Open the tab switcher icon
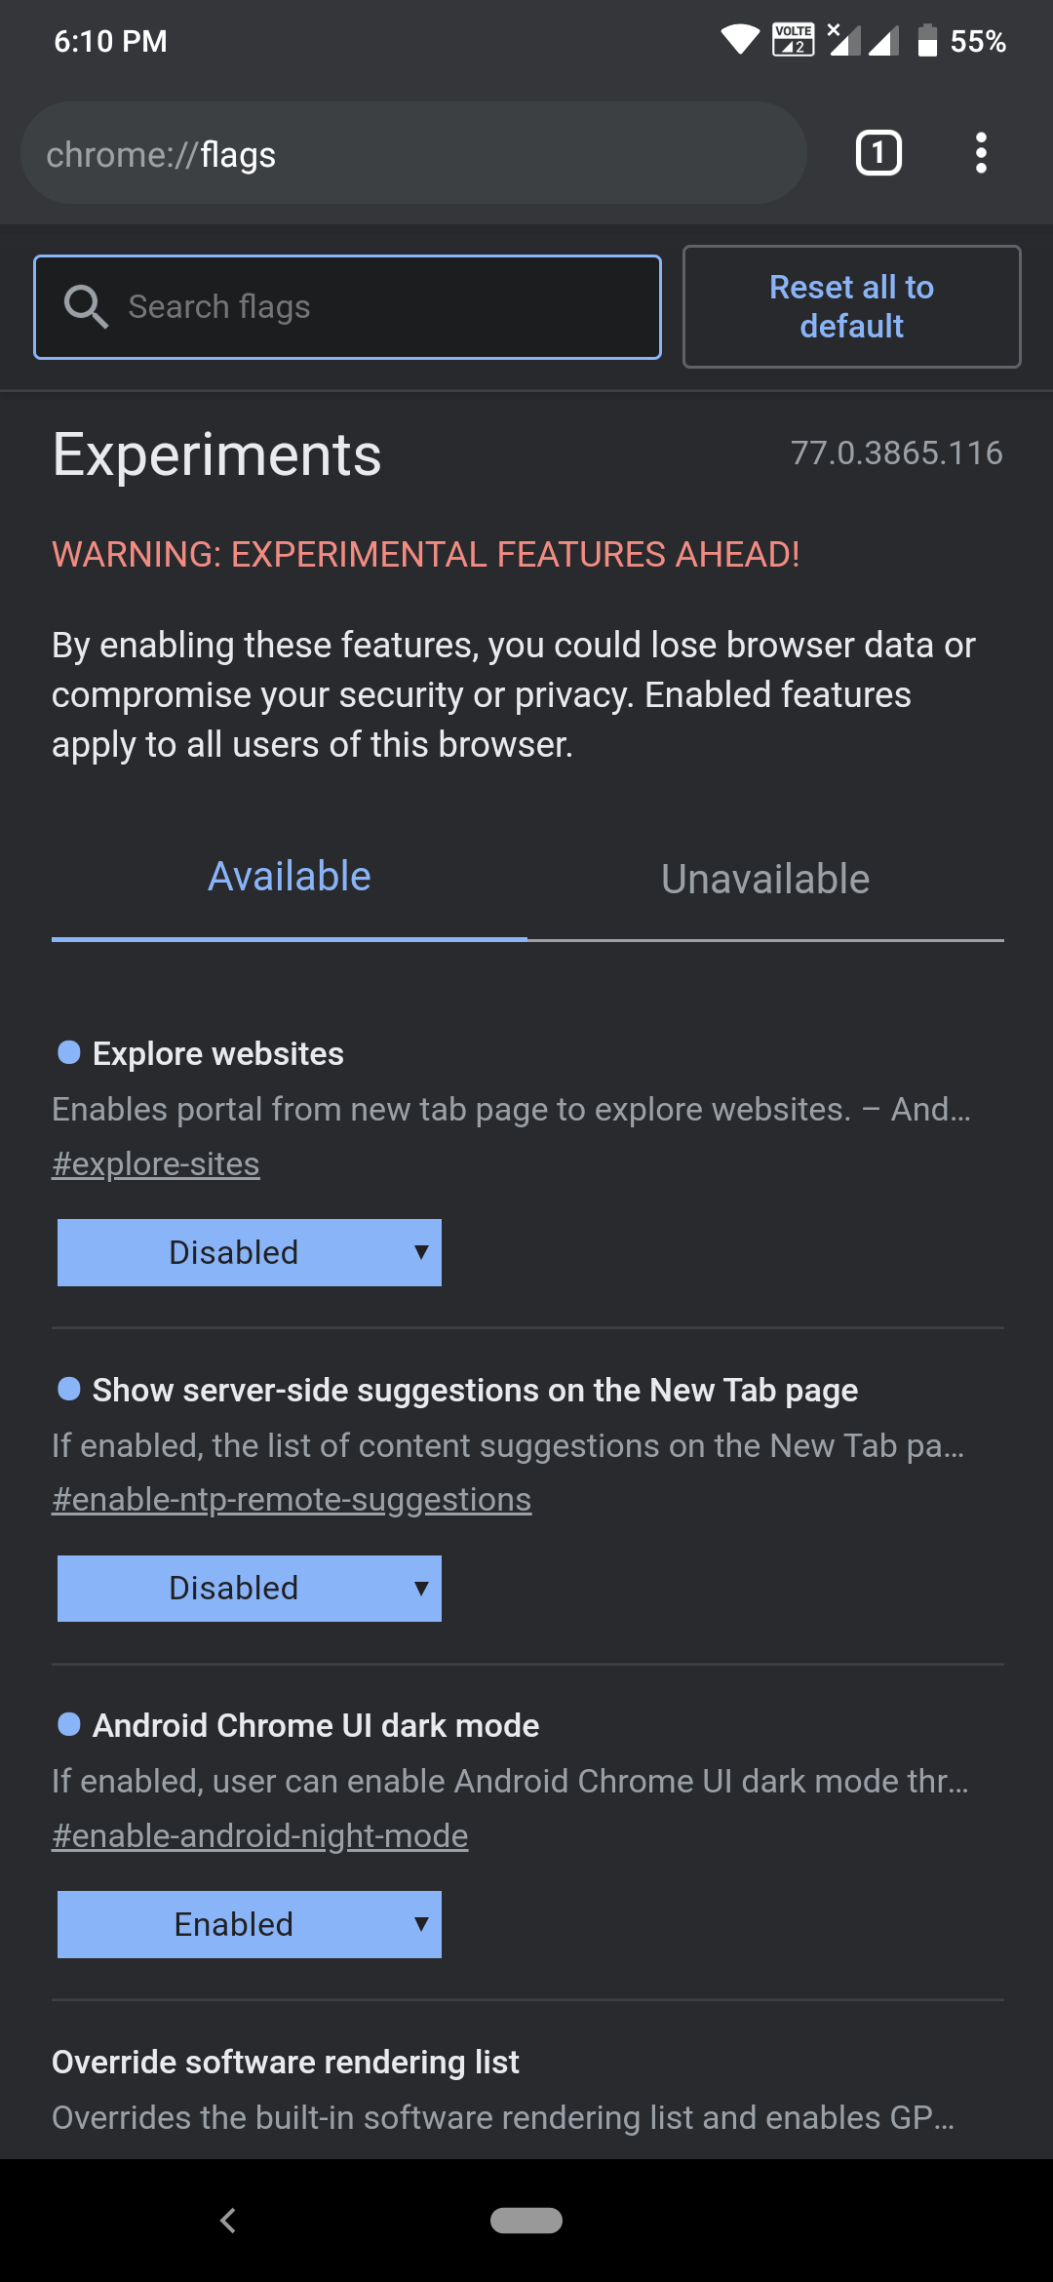The height and width of the screenshot is (2282, 1053). [x=878, y=153]
